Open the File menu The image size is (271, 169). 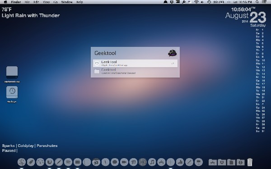[27, 2]
